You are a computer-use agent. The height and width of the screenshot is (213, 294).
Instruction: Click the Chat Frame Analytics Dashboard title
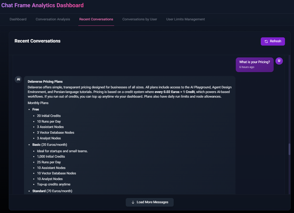click(43, 5)
